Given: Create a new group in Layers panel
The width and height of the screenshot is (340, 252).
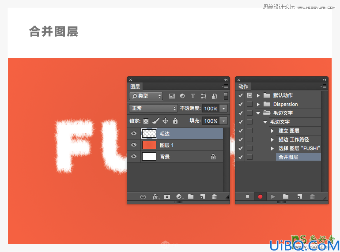Looking at the screenshot, I should [x=191, y=196].
